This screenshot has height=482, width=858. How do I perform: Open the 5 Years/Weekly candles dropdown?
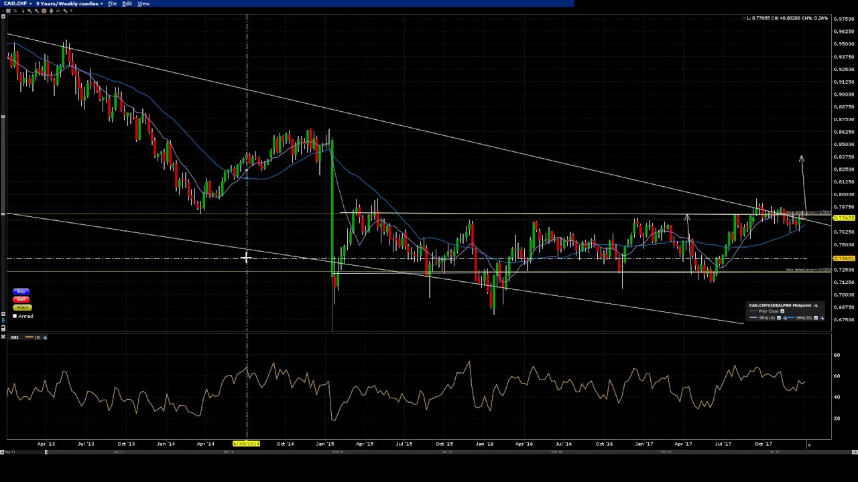[69, 3]
